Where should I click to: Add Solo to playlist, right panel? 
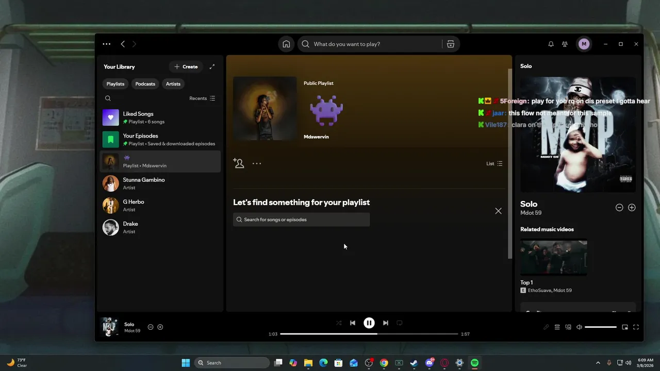(x=632, y=208)
